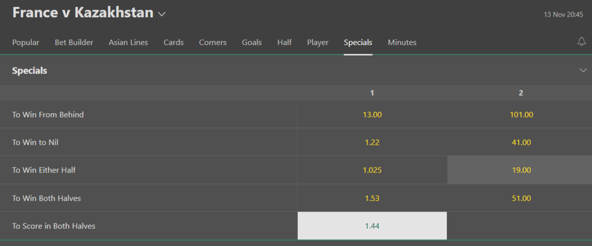Image resolution: width=592 pixels, height=246 pixels.
Task: Select the Half tab
Action: point(284,43)
